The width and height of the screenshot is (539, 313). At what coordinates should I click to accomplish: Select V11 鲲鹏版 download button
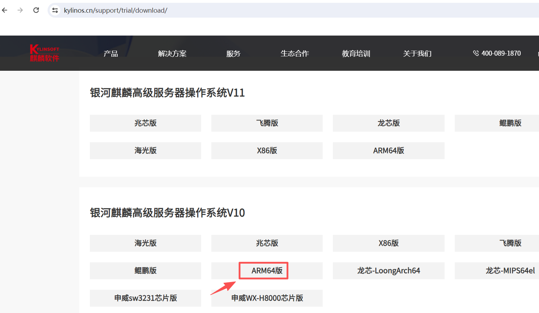(497, 123)
